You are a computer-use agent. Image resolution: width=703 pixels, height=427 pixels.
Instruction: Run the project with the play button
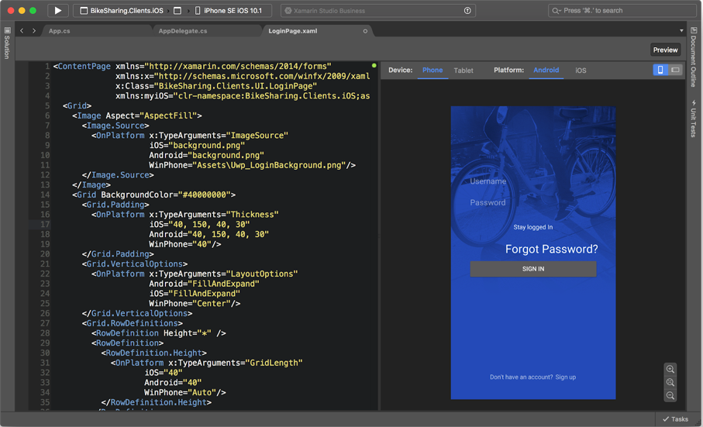[x=58, y=10]
